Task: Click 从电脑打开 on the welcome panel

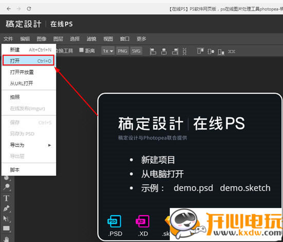Action: click(162, 174)
